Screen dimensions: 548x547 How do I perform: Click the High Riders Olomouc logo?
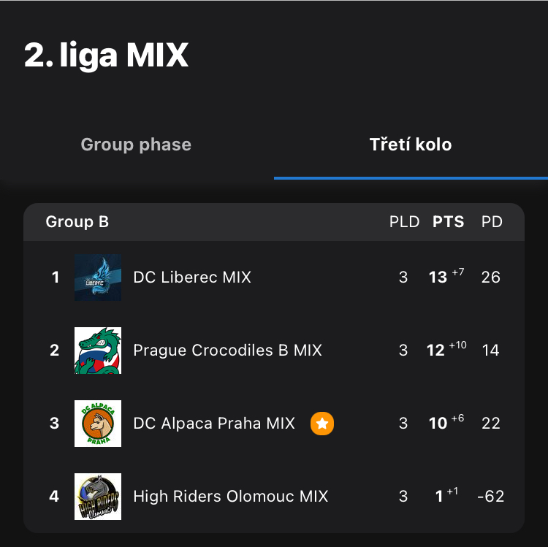[98, 497]
